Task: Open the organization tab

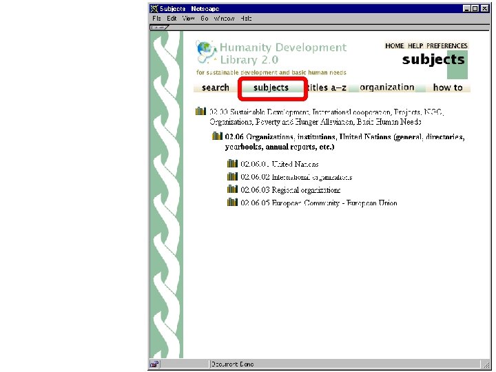Action: pyautogui.click(x=387, y=87)
